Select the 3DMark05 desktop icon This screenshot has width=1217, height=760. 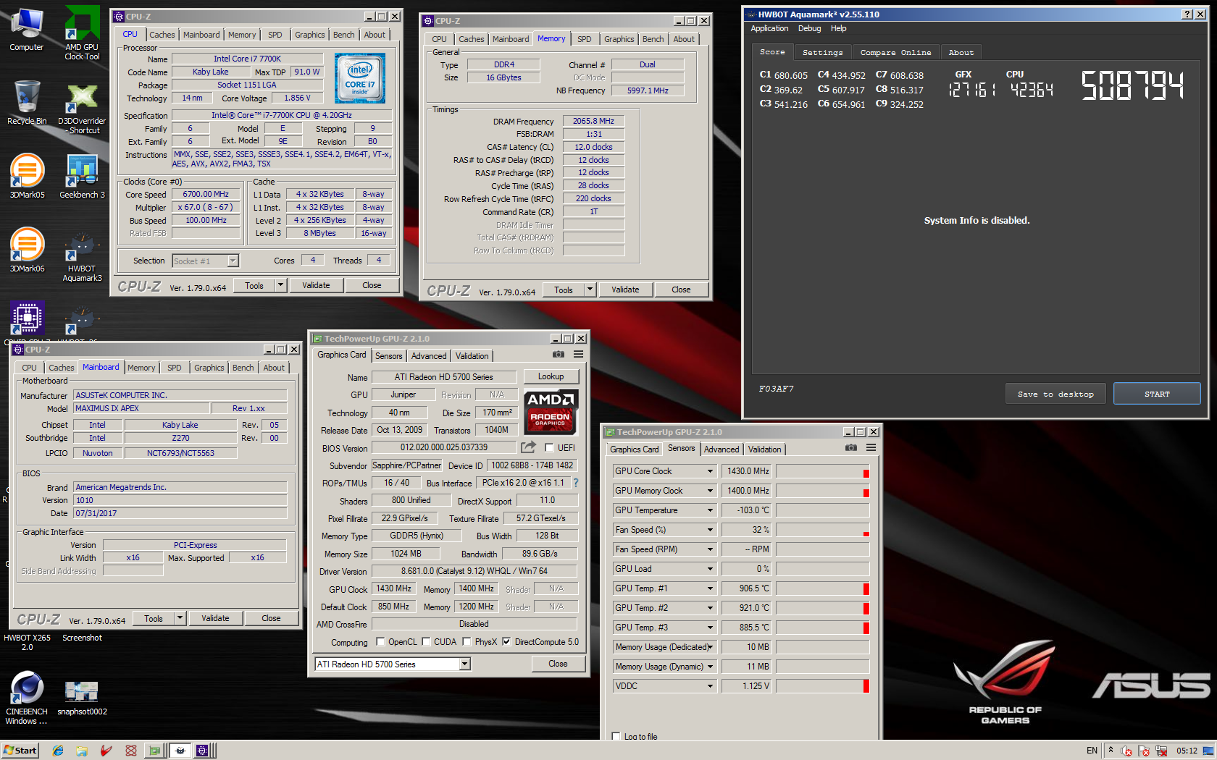27,177
